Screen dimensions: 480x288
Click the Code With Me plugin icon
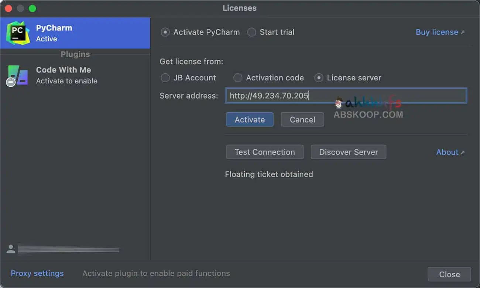point(17,76)
